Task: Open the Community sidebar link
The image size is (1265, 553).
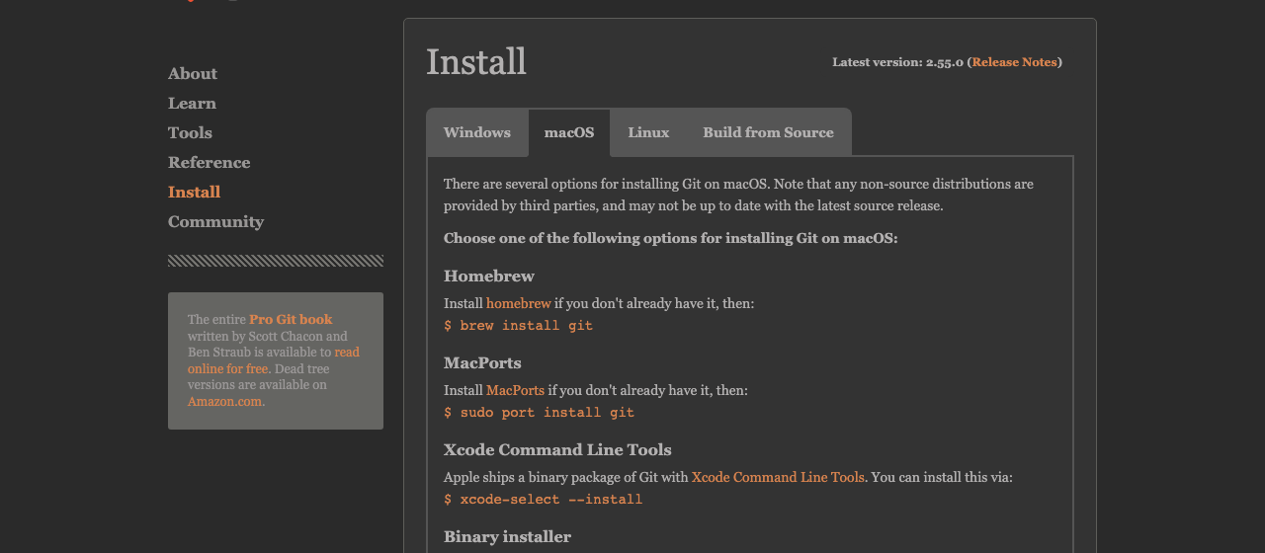Action: point(215,221)
